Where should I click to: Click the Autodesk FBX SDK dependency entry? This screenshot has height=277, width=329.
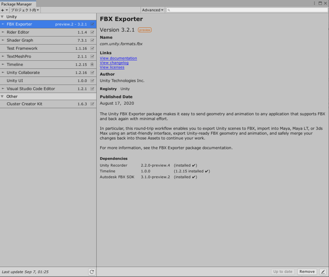pyautogui.click(x=117, y=177)
